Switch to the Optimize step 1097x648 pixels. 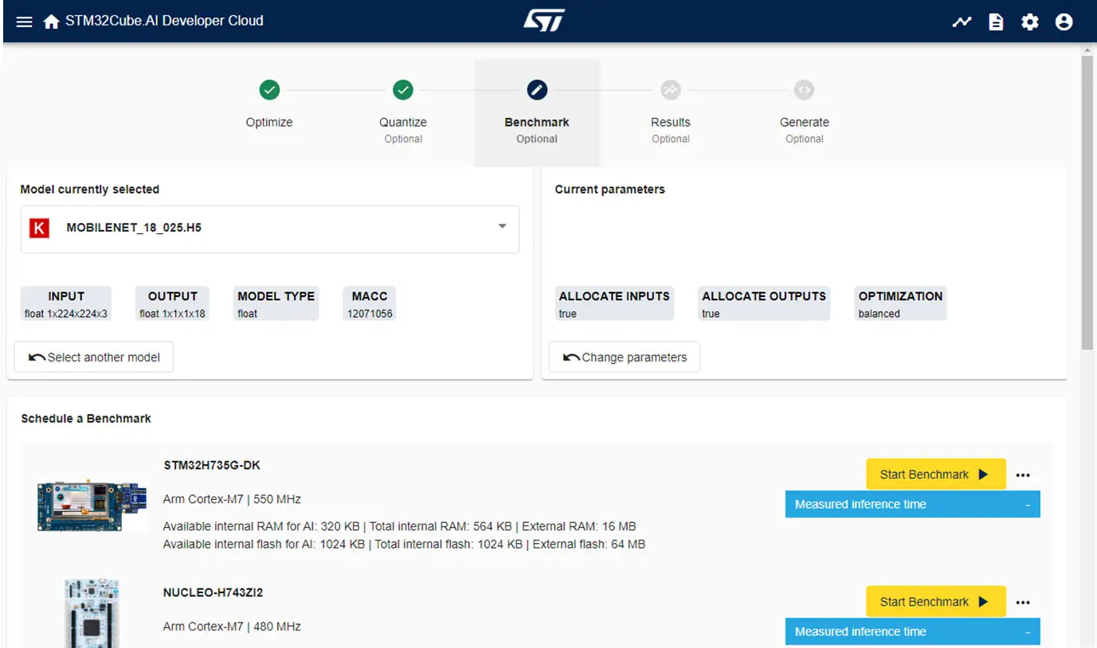pyautogui.click(x=269, y=123)
